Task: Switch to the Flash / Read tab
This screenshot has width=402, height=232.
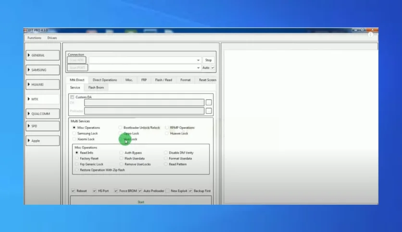Action: (x=163, y=80)
